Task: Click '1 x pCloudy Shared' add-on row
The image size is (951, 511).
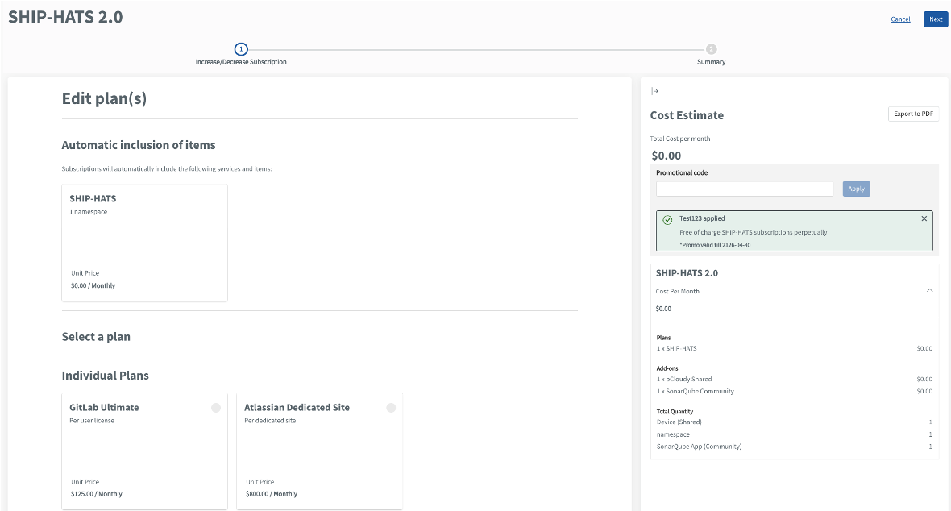Action: point(795,380)
